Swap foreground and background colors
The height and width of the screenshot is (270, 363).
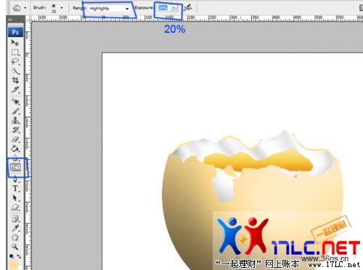click(19, 256)
